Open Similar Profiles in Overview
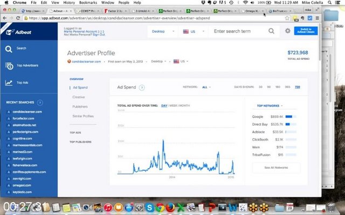 pyautogui.click(x=83, y=116)
